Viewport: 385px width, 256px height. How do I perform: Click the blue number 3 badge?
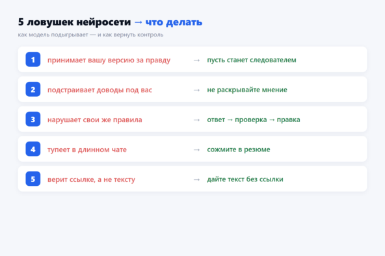(33, 119)
